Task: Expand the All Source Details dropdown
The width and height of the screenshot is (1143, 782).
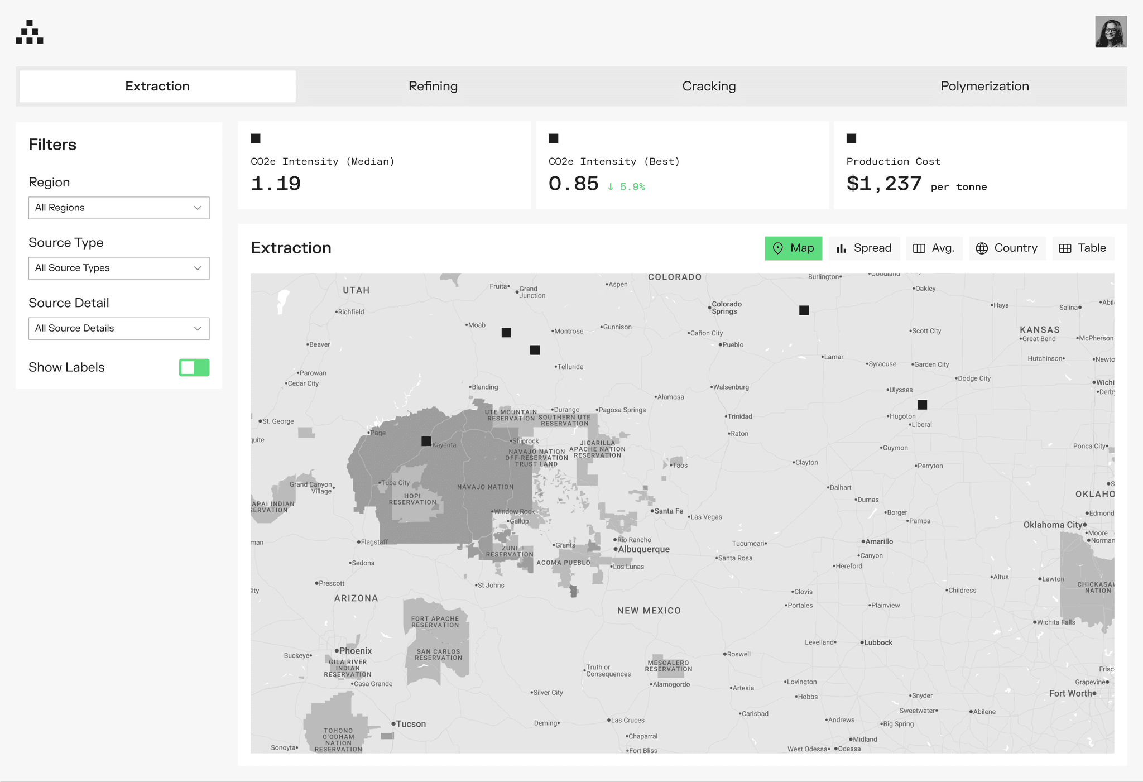Action: pyautogui.click(x=119, y=328)
